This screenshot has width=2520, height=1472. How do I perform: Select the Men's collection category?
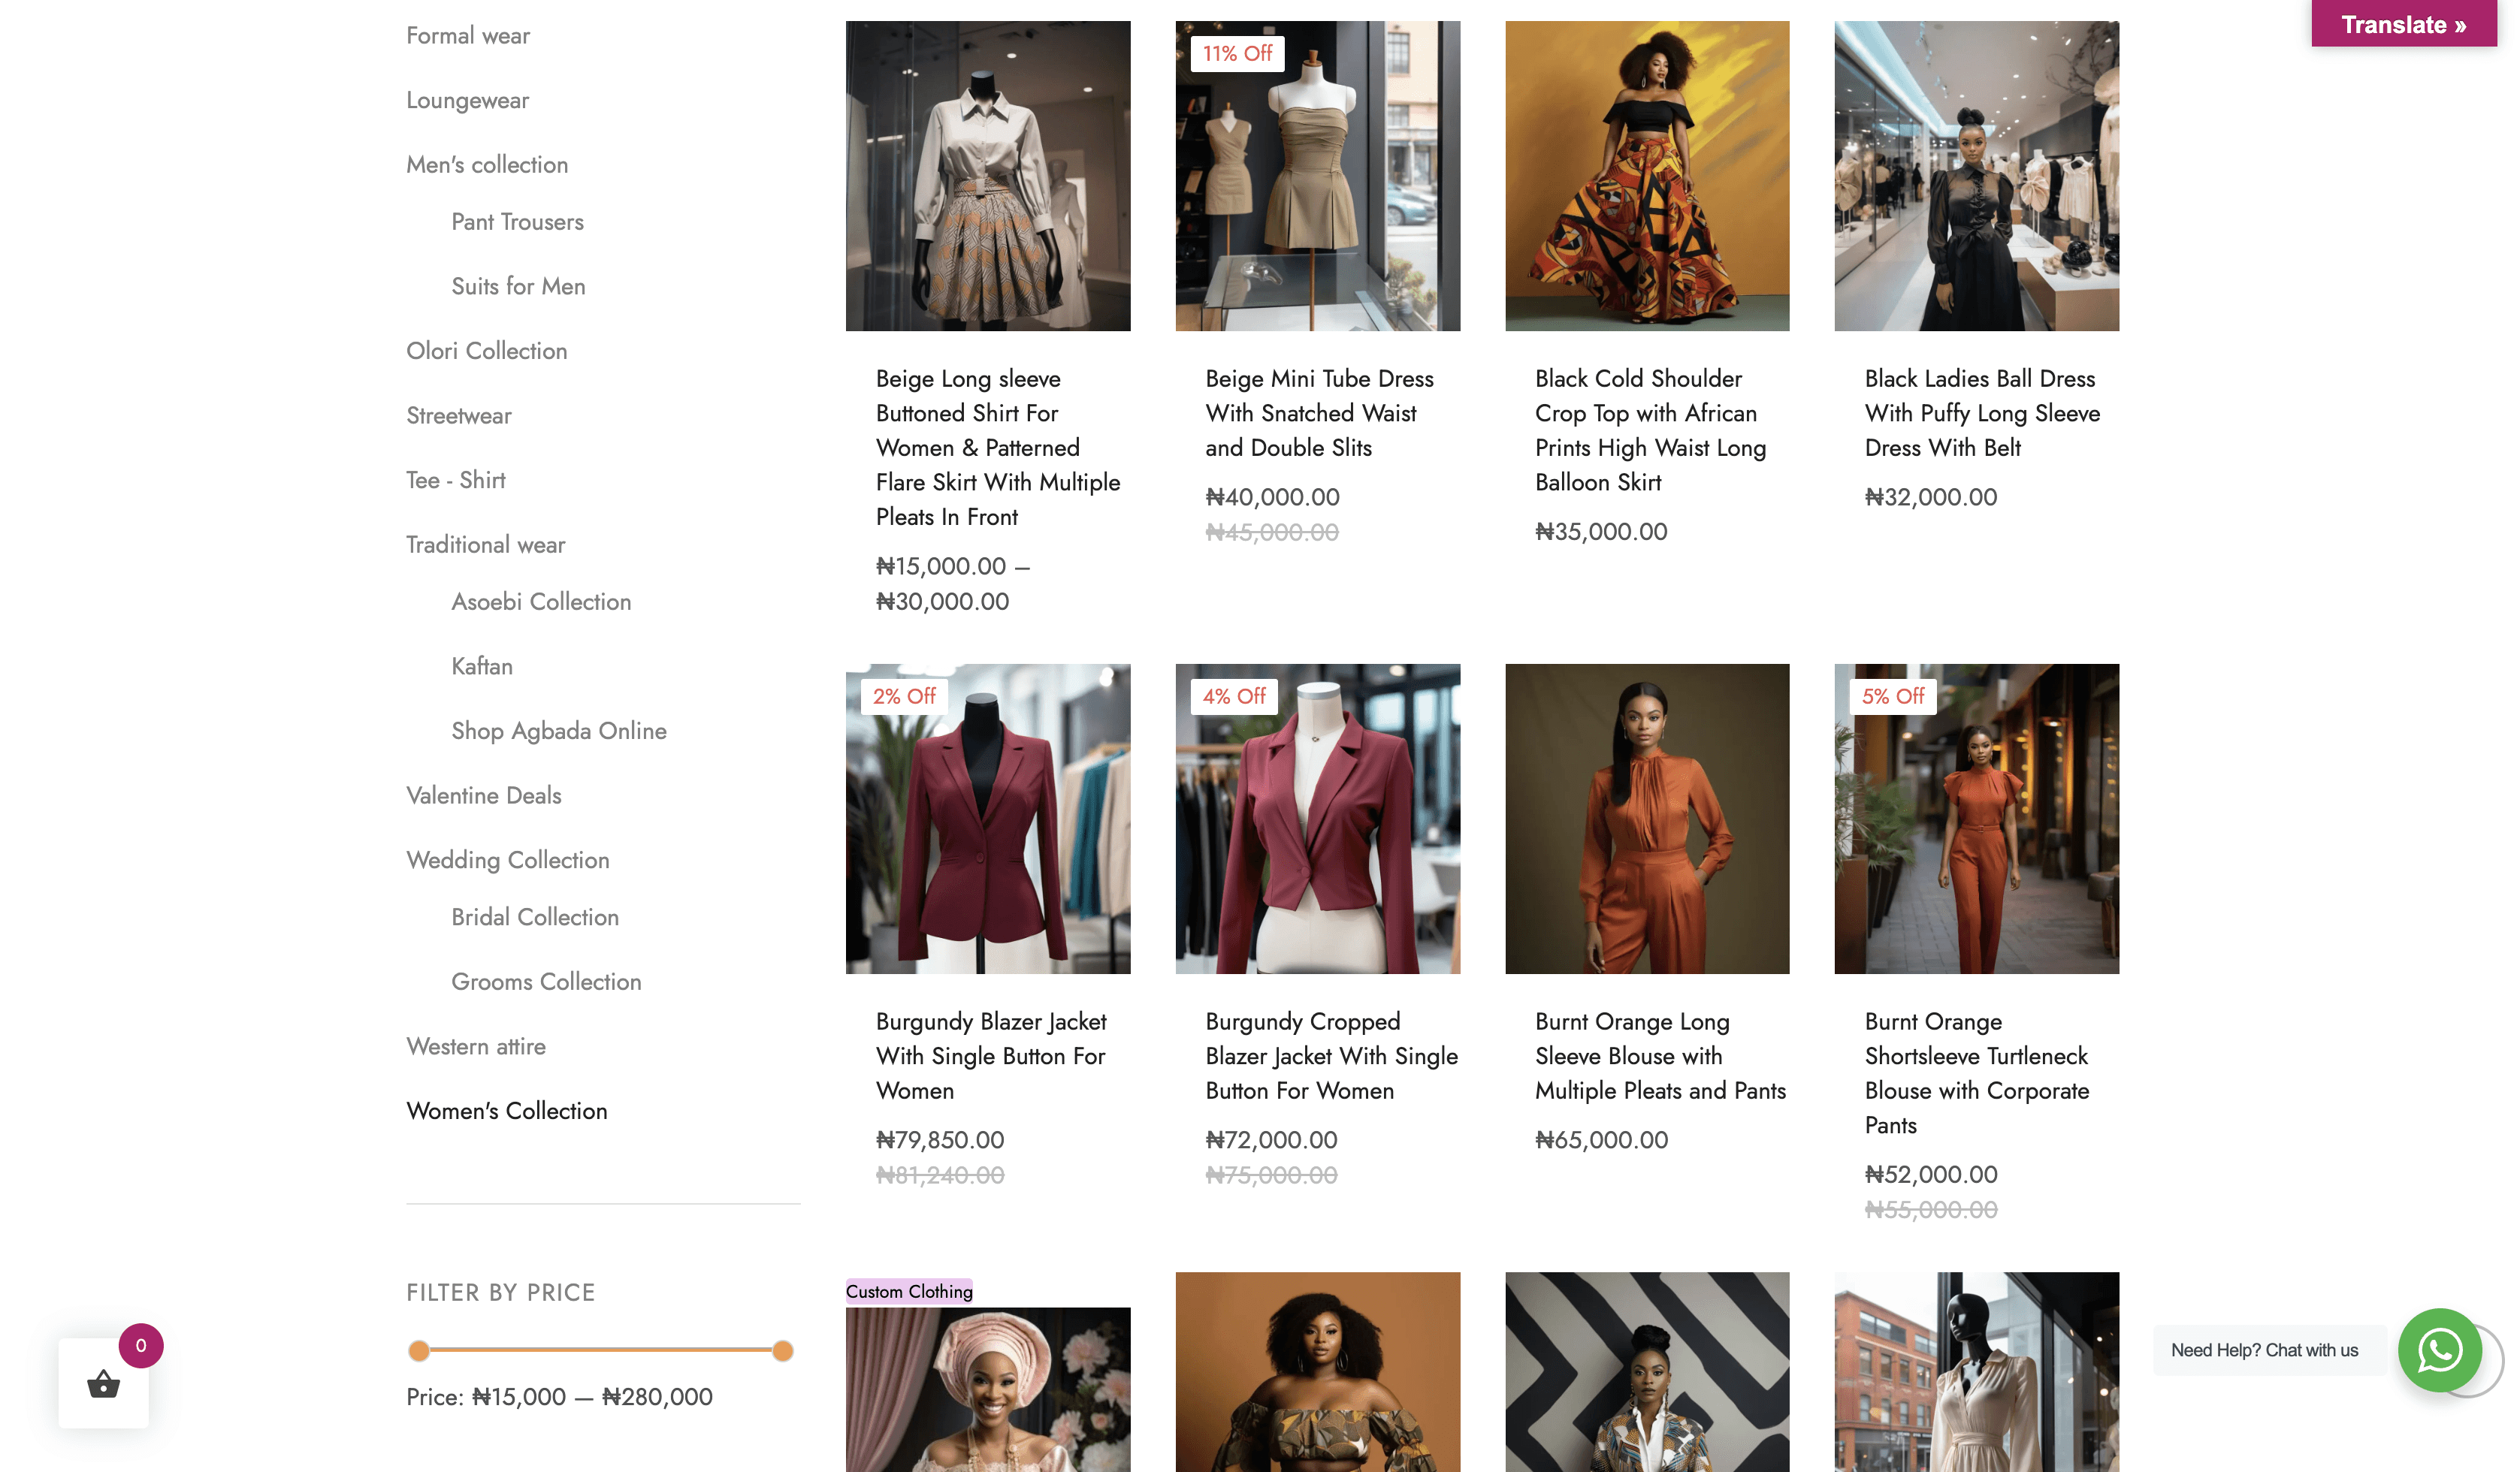point(487,165)
